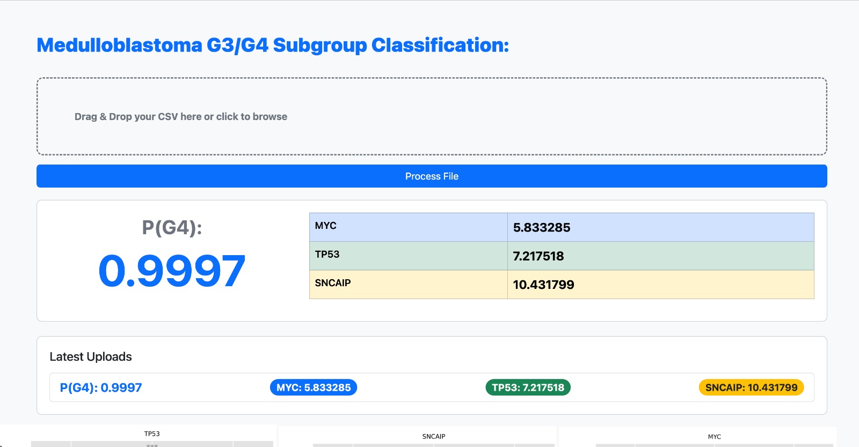859x447 pixels.
Task: Click the TP53 chart title
Action: pos(152,434)
